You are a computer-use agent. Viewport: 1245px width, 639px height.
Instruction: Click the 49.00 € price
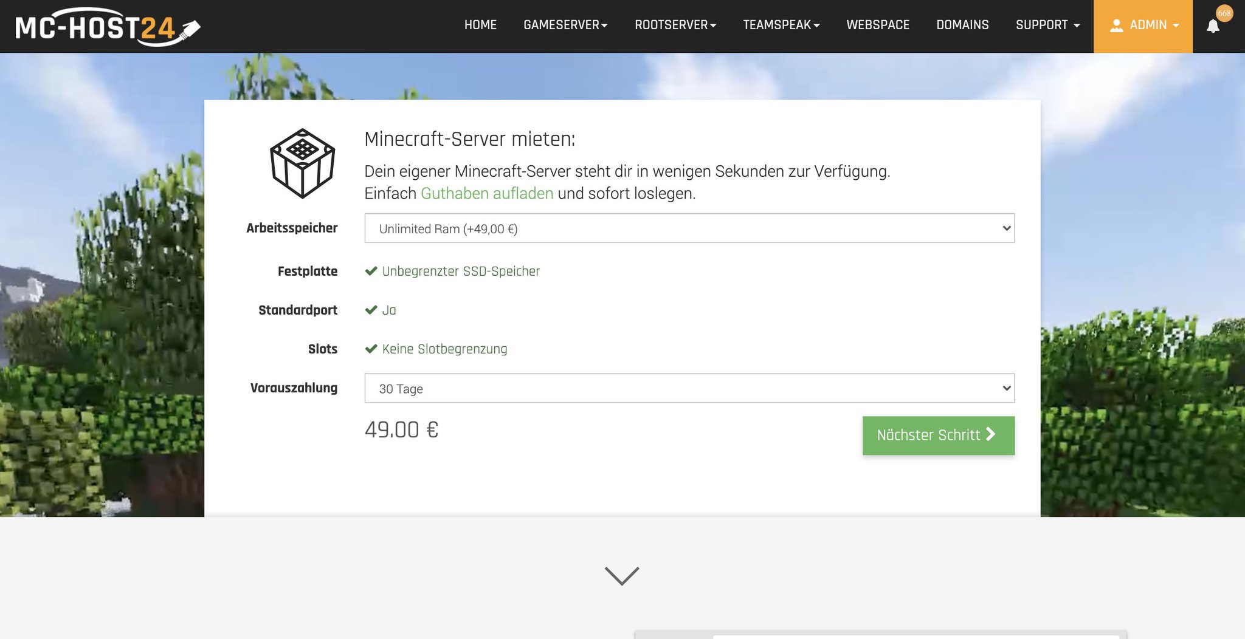(x=401, y=430)
